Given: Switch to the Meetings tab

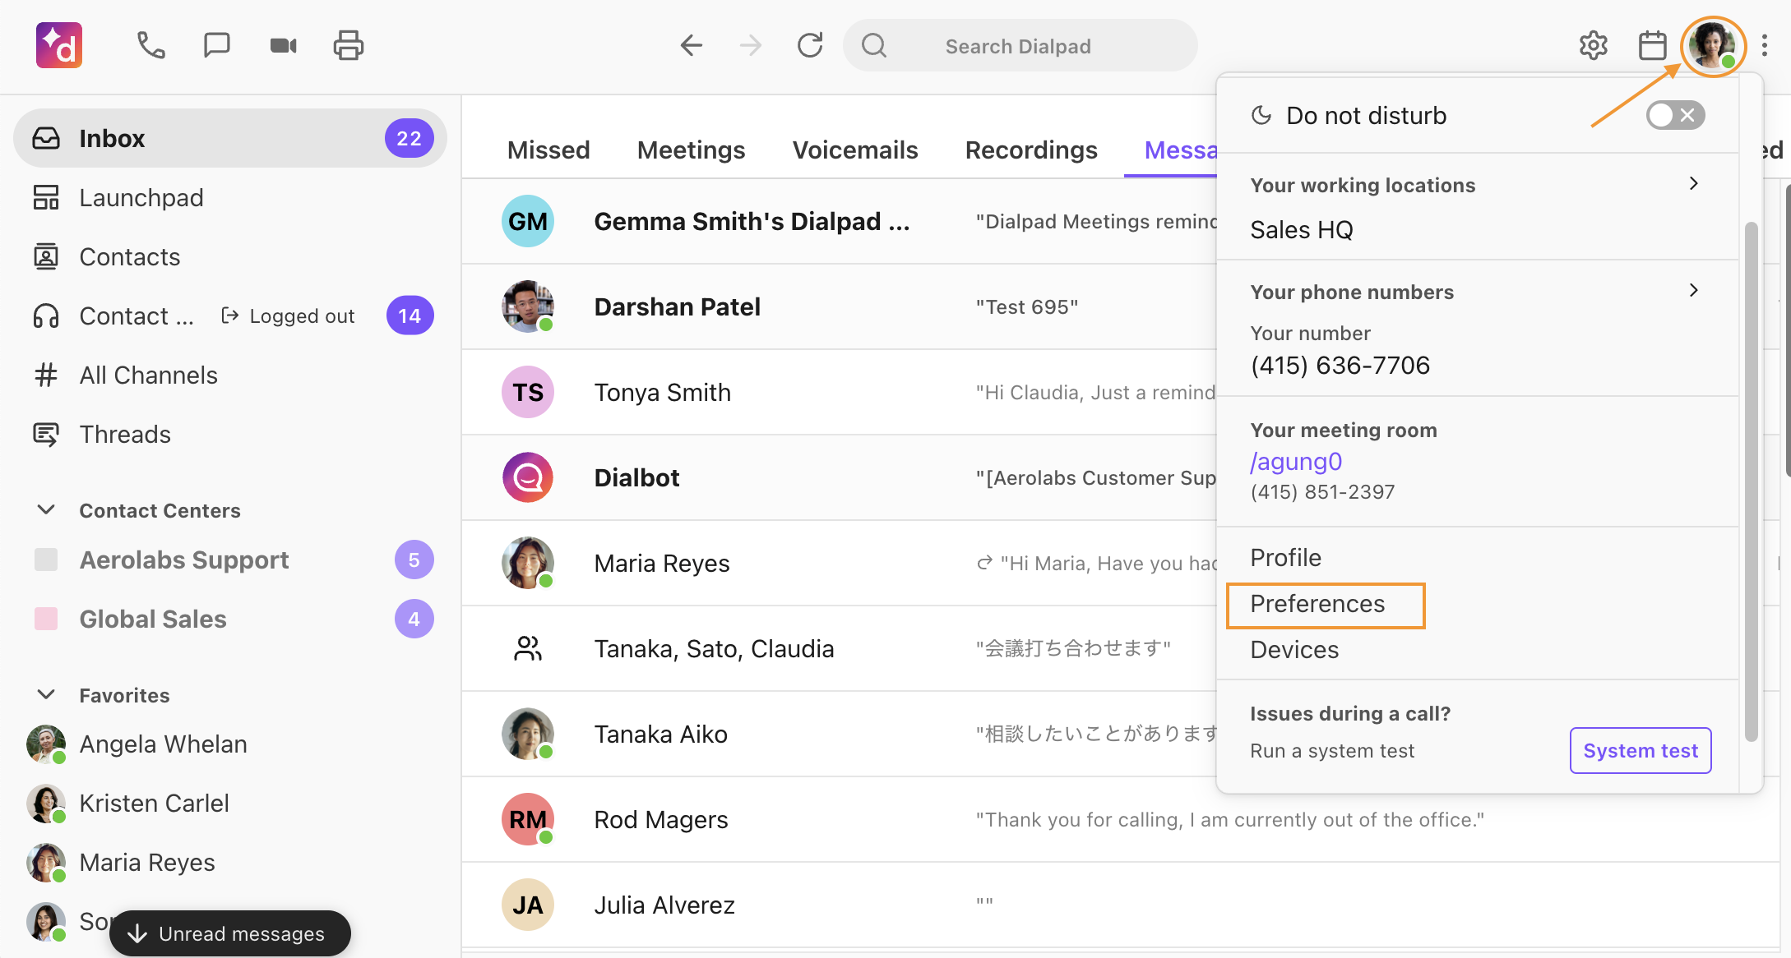Looking at the screenshot, I should coord(691,150).
